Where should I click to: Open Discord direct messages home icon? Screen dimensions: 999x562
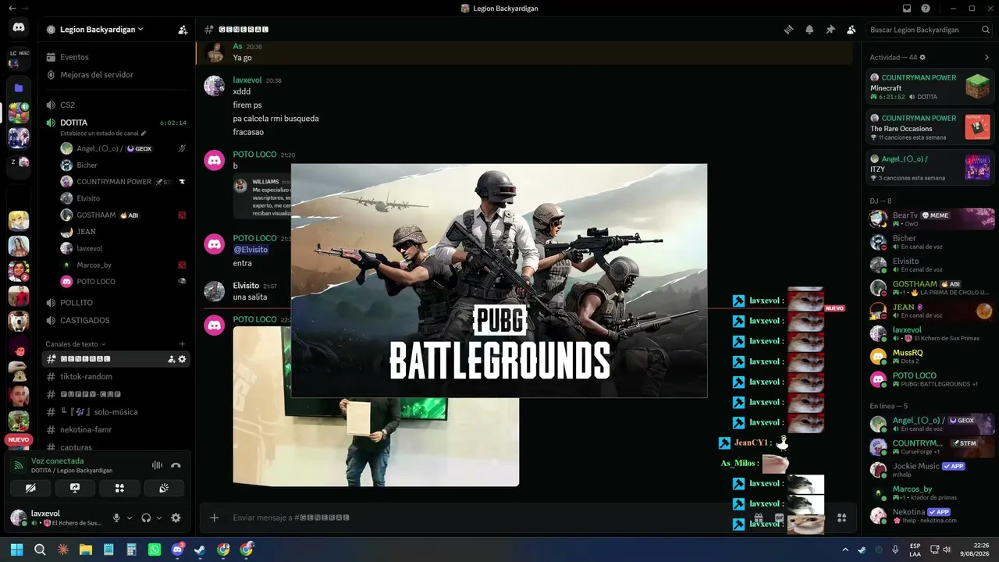[19, 28]
